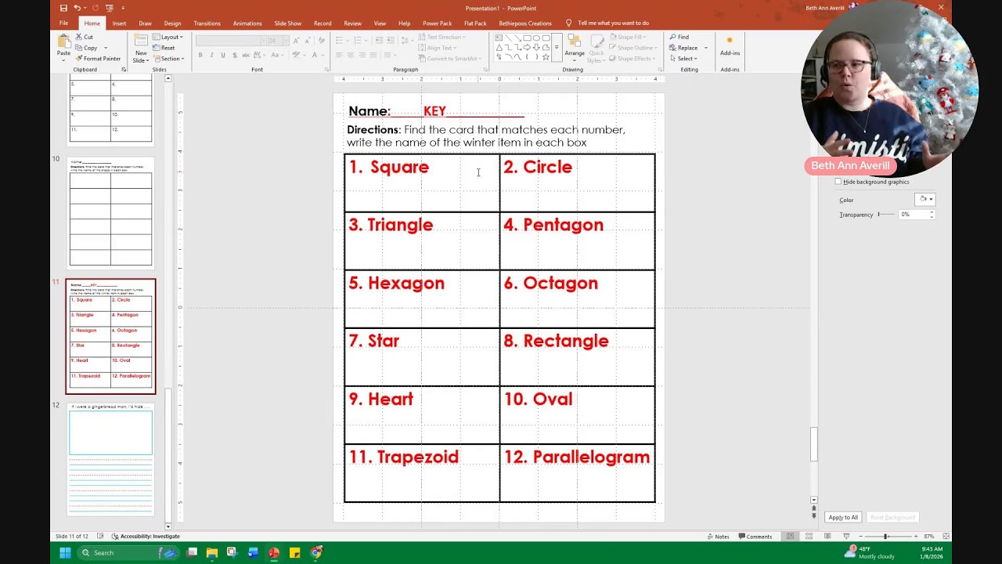
Task: Switch to the Transitions tab
Action: [x=207, y=23]
